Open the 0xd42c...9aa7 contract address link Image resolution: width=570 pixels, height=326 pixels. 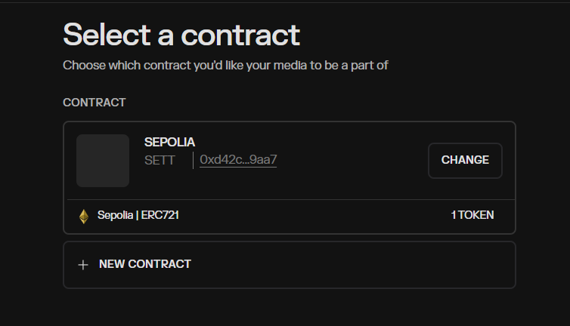click(x=238, y=160)
